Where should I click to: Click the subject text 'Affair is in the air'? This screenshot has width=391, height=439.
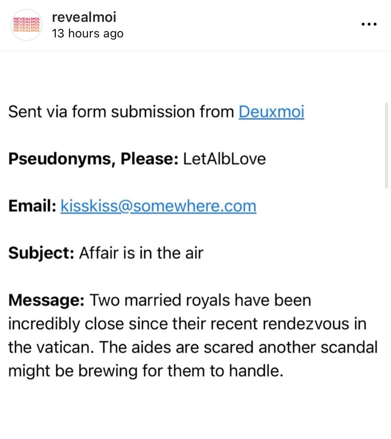pyautogui.click(x=141, y=253)
